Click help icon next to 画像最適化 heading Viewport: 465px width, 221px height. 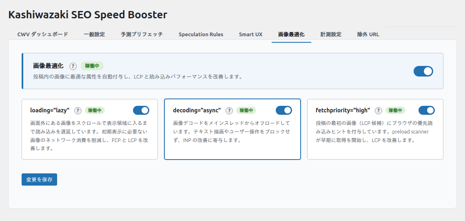pos(73,66)
